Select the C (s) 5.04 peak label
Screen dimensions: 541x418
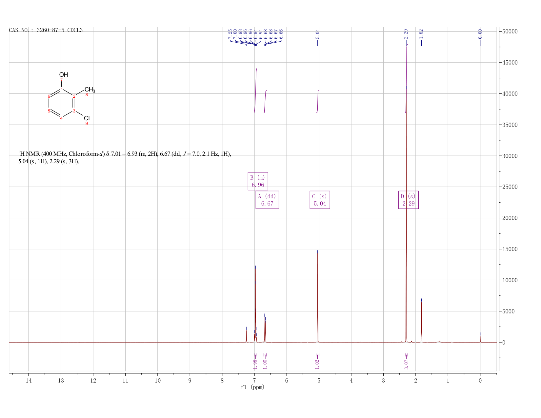(320, 200)
